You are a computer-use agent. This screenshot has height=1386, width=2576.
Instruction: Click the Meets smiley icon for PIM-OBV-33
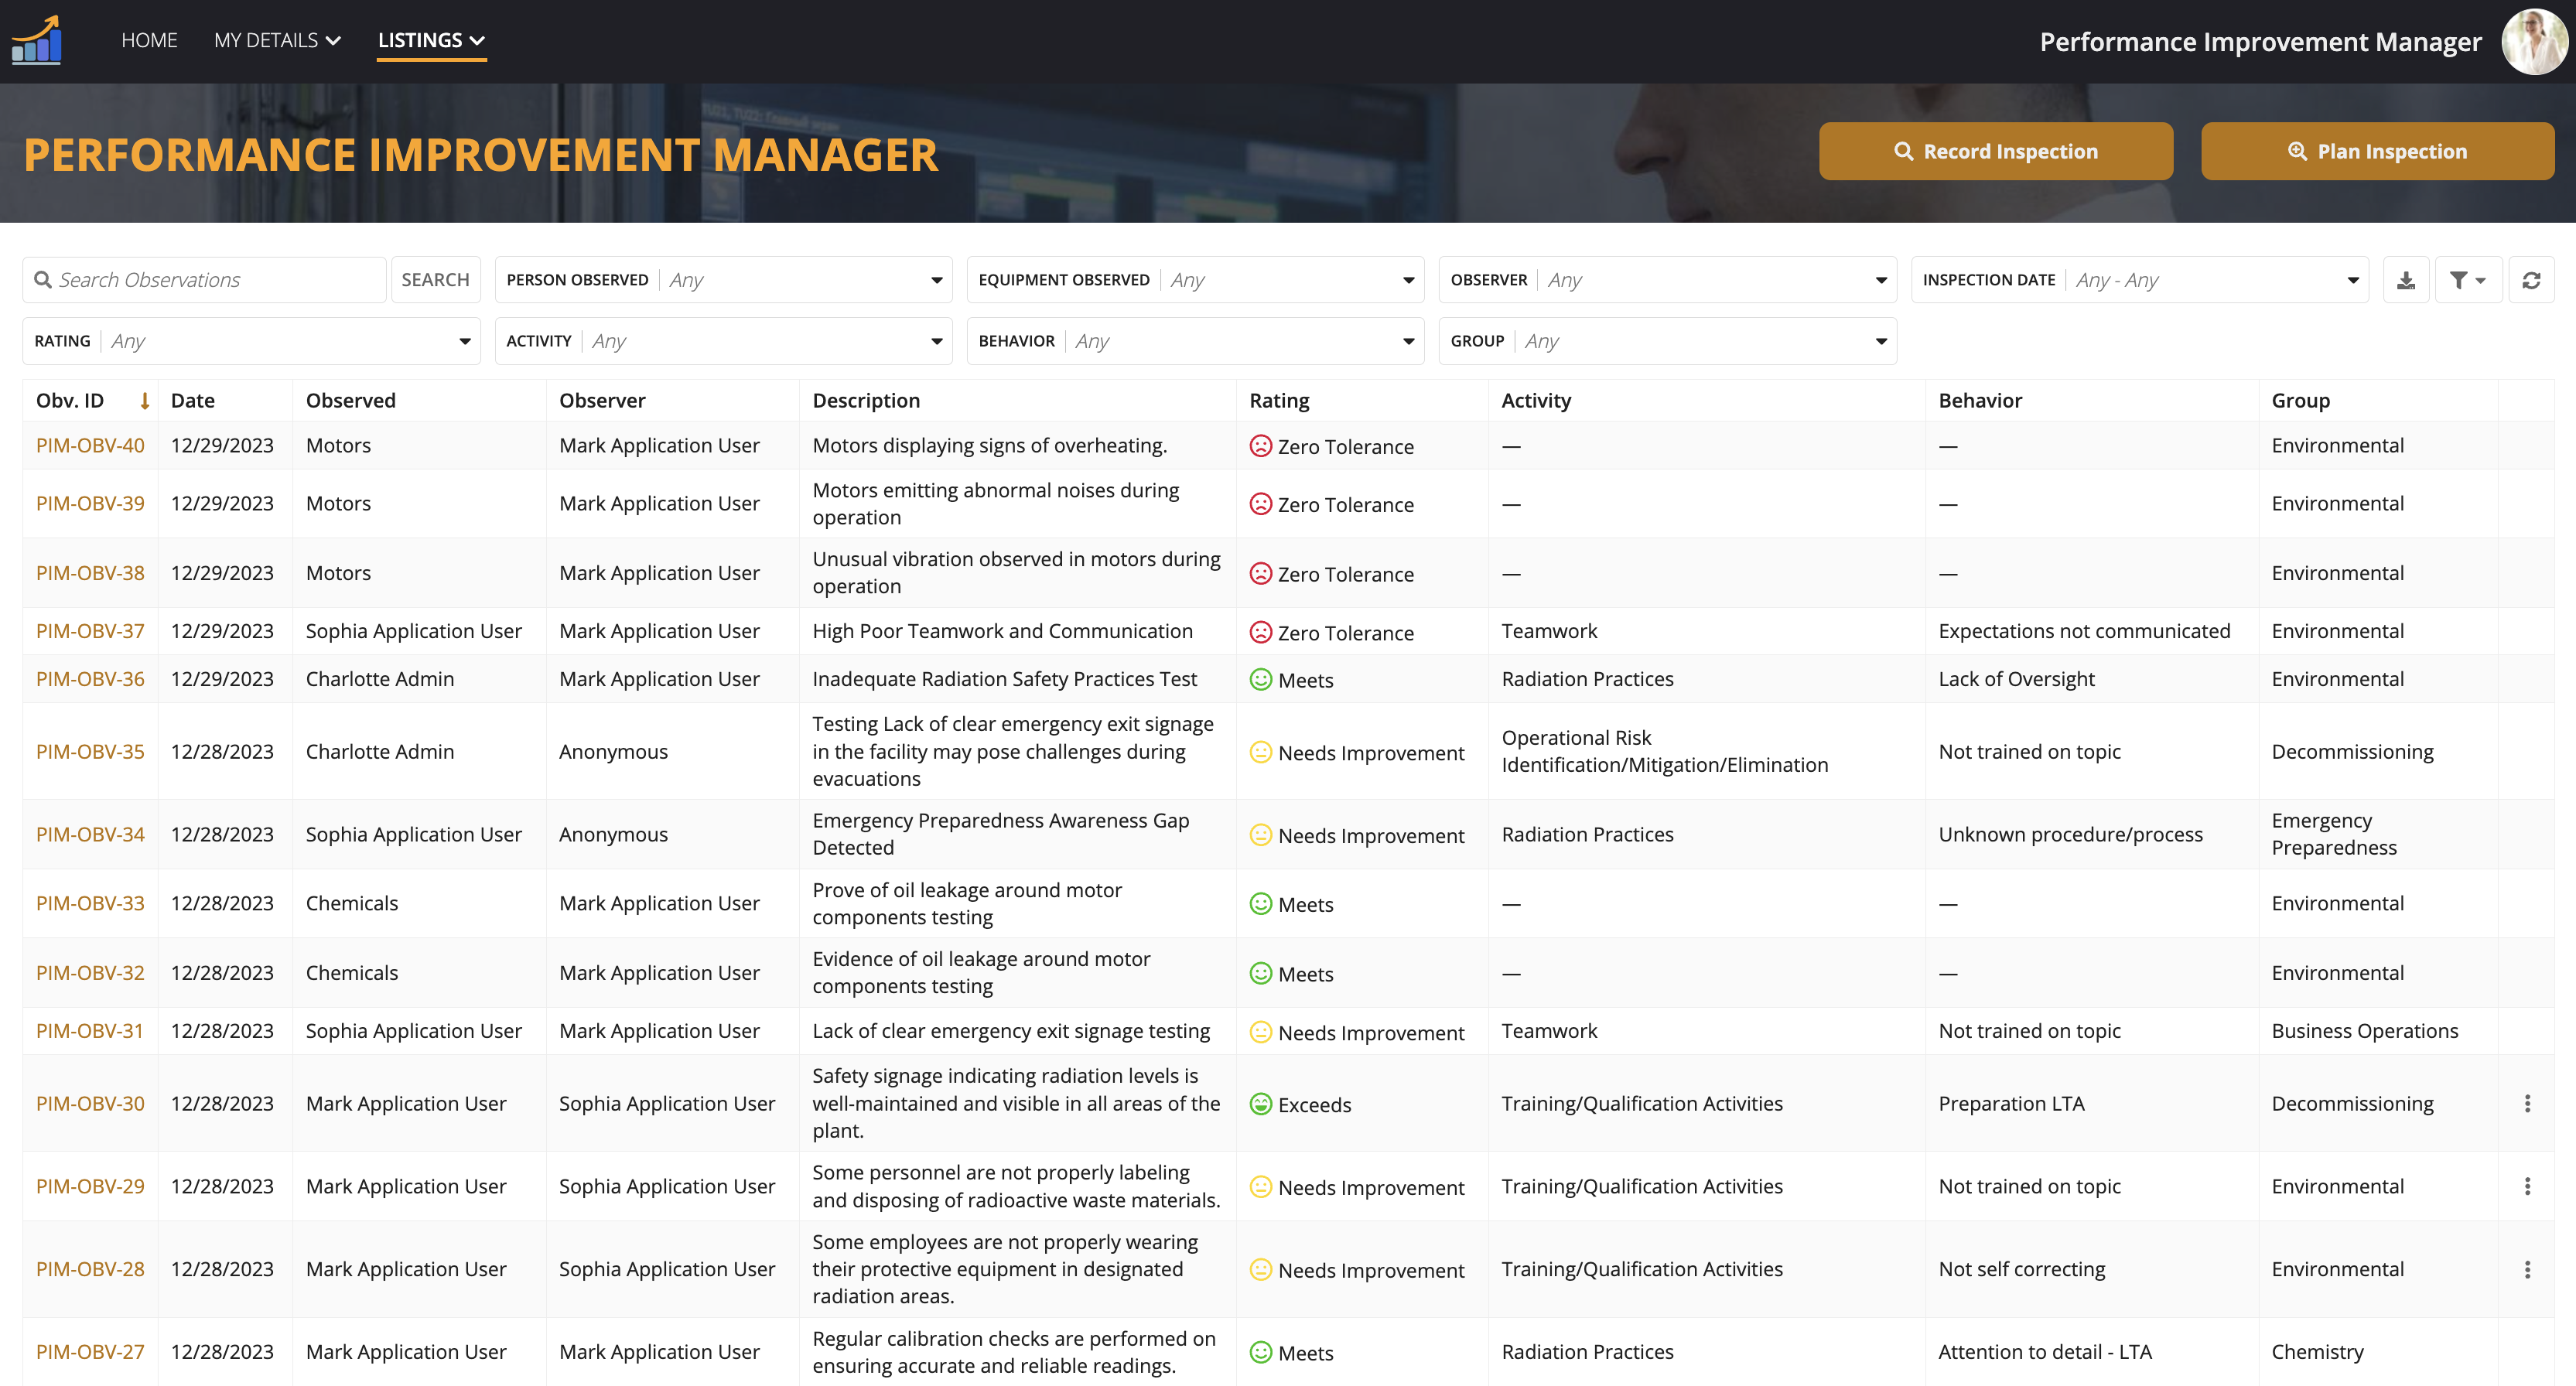[x=1261, y=903]
